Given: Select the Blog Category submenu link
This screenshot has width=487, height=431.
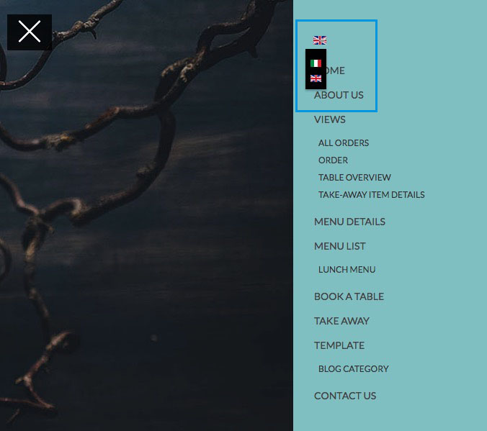Looking at the screenshot, I should [x=354, y=368].
